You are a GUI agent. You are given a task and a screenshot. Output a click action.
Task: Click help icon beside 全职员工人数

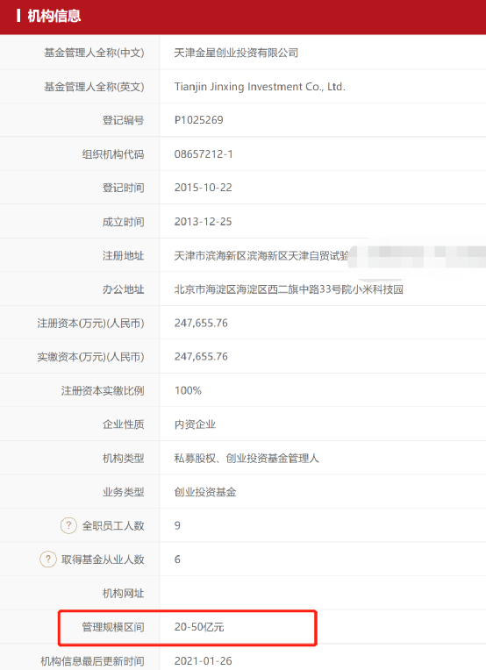(x=68, y=525)
